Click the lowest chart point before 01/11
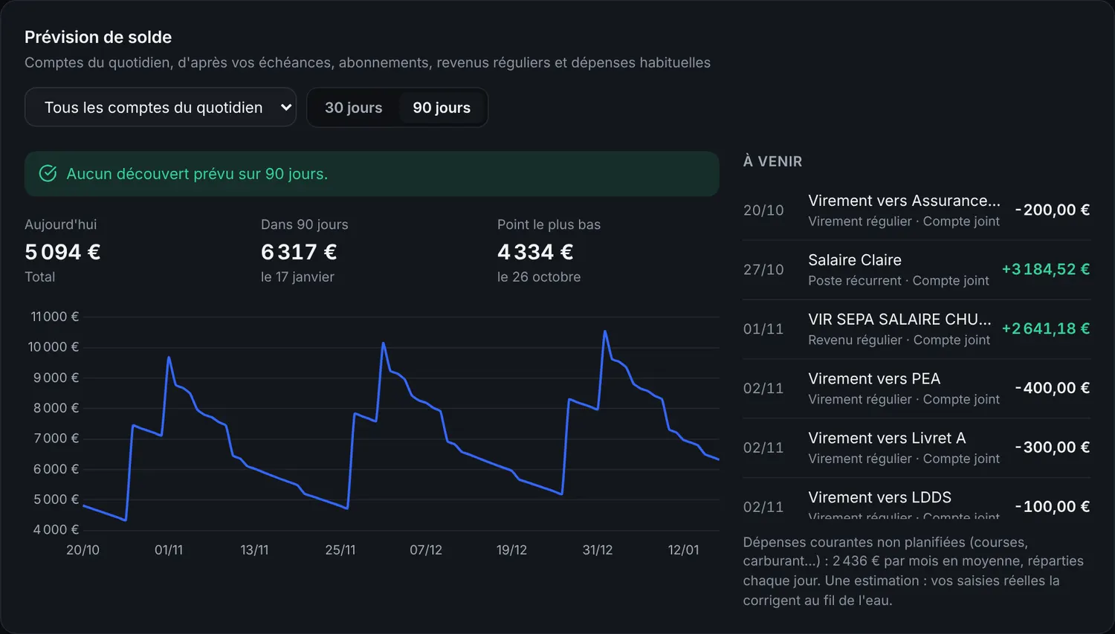This screenshot has height=634, width=1115. (x=126, y=520)
